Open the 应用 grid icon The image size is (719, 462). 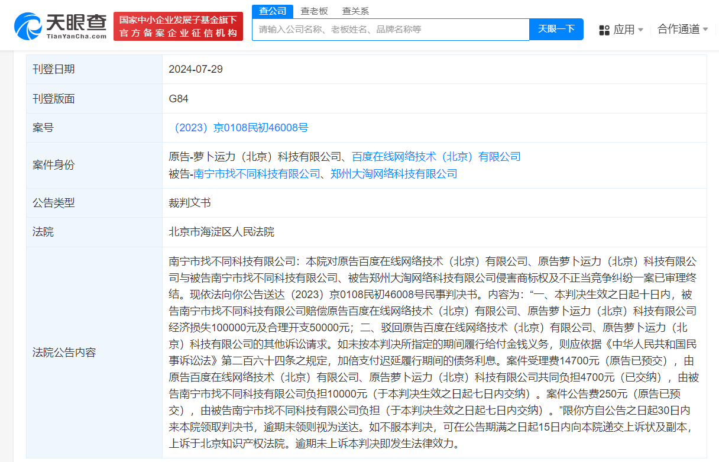pyautogui.click(x=604, y=30)
